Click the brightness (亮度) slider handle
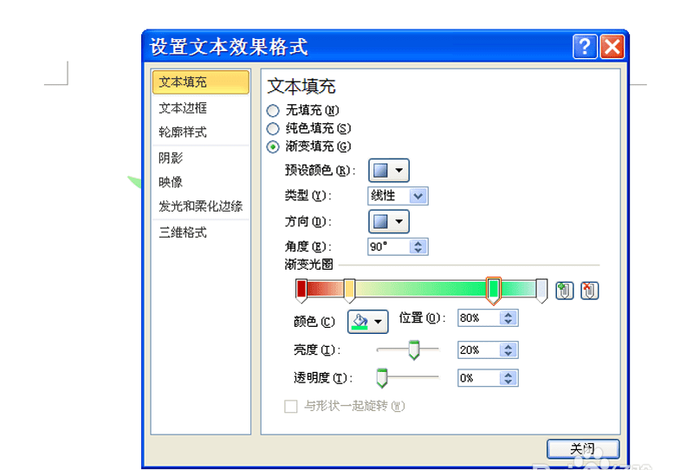 click(x=414, y=350)
